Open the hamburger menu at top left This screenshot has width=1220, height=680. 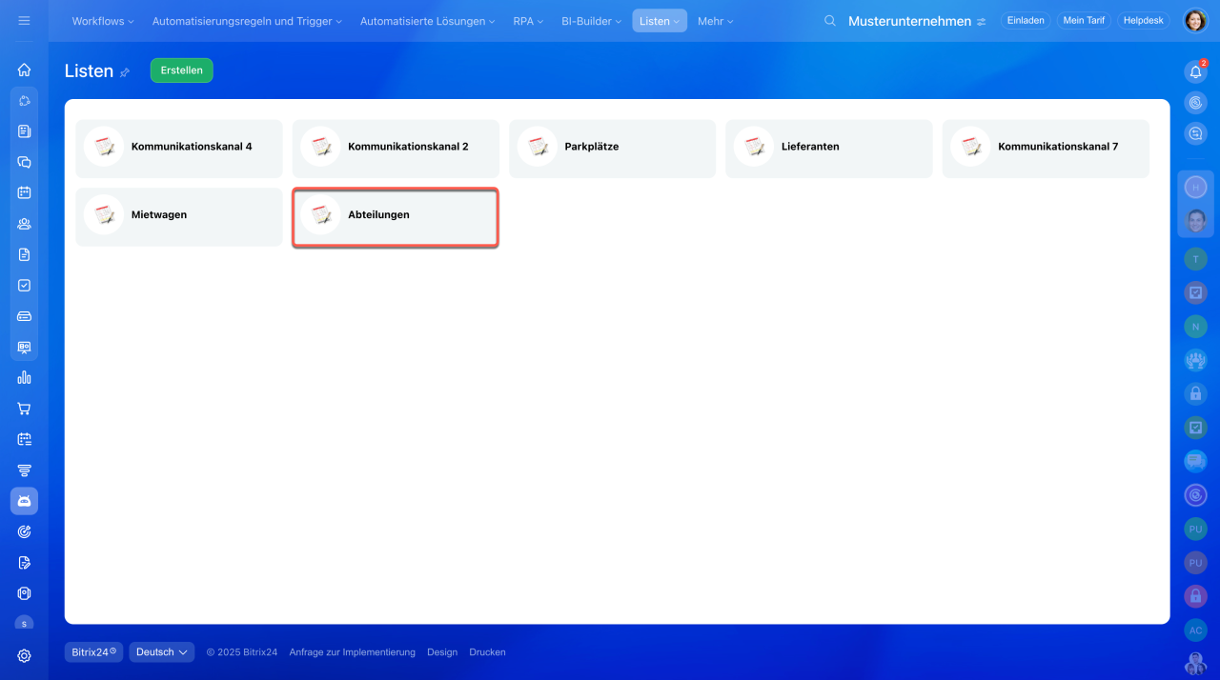point(24,20)
